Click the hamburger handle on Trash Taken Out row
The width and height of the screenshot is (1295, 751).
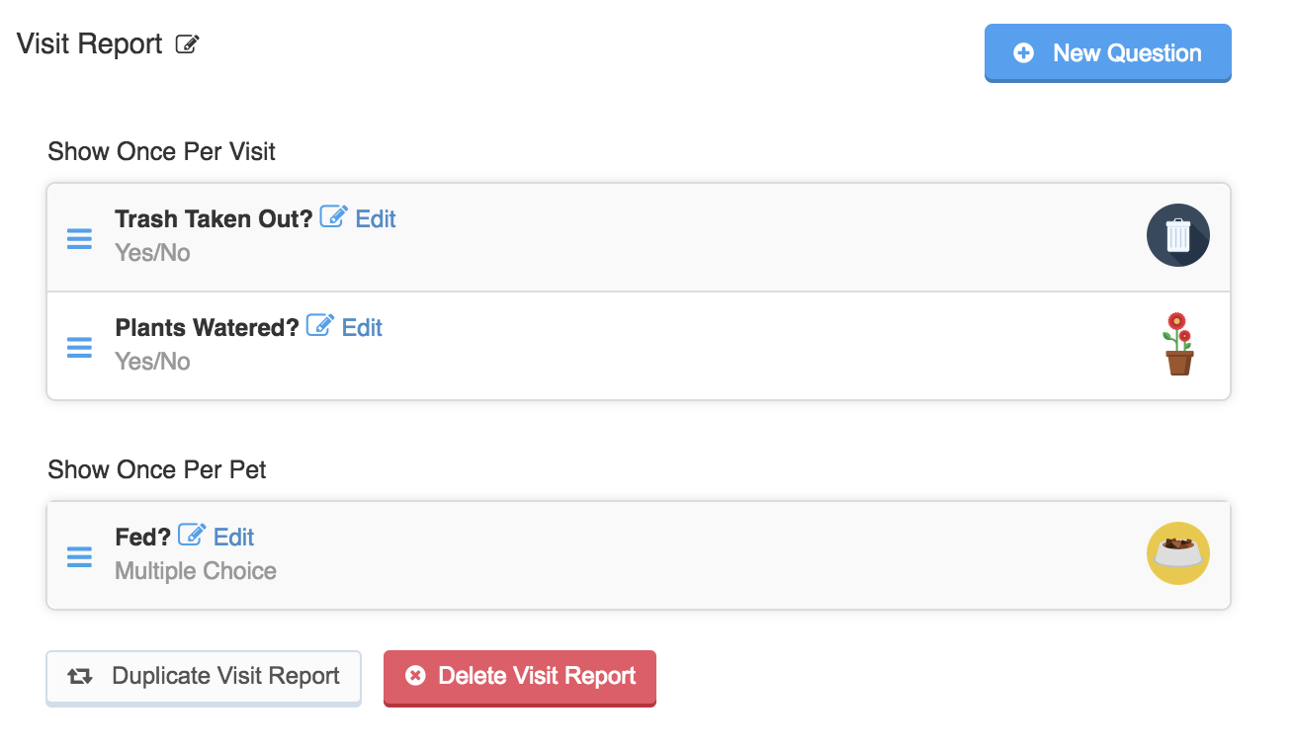(79, 238)
